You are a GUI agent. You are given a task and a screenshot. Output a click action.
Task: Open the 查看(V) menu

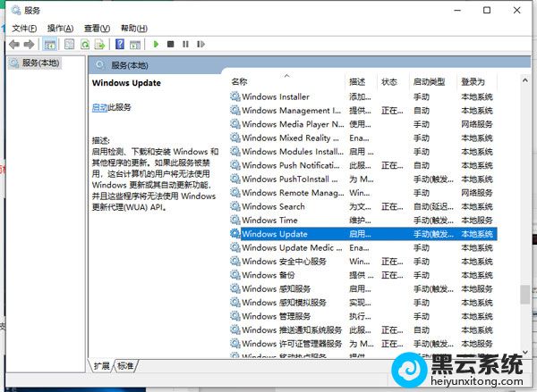click(97, 29)
